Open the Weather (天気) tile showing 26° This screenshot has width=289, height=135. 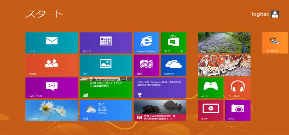pyautogui.click(x=106, y=110)
